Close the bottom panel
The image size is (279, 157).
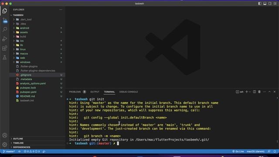pos(275,92)
